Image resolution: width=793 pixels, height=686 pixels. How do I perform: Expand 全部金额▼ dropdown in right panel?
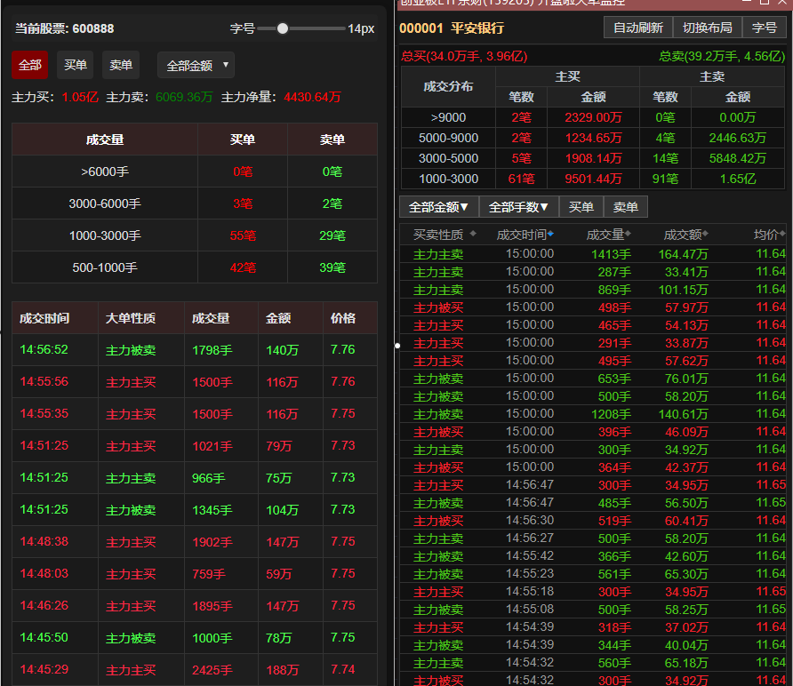click(438, 207)
